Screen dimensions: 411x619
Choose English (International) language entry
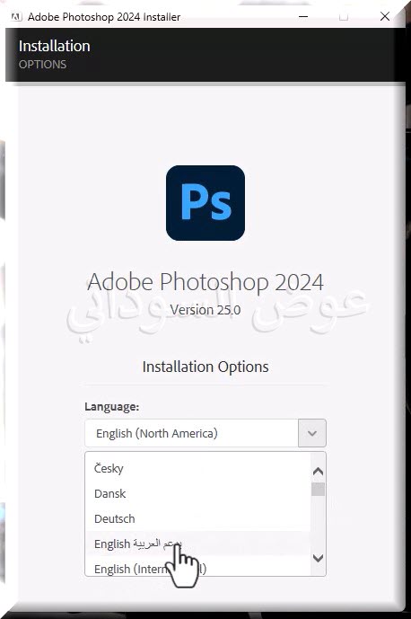click(x=198, y=568)
